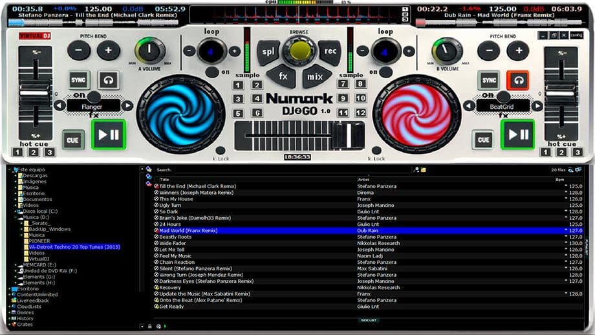Trigger sample pad 1

pos(238,85)
